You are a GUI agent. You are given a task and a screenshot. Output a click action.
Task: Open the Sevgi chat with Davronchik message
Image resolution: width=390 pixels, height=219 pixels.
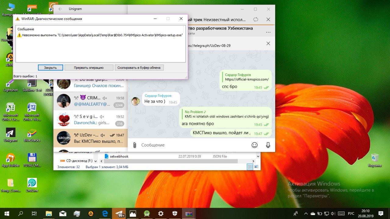90,120
